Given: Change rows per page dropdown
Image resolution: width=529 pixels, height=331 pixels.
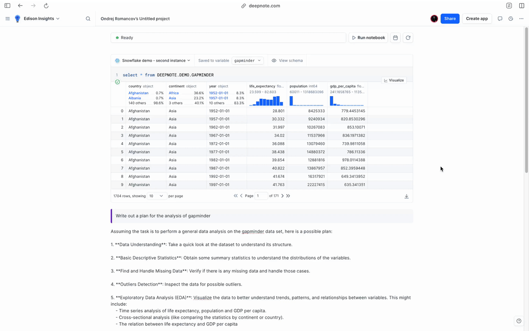Looking at the screenshot, I should [x=157, y=196].
